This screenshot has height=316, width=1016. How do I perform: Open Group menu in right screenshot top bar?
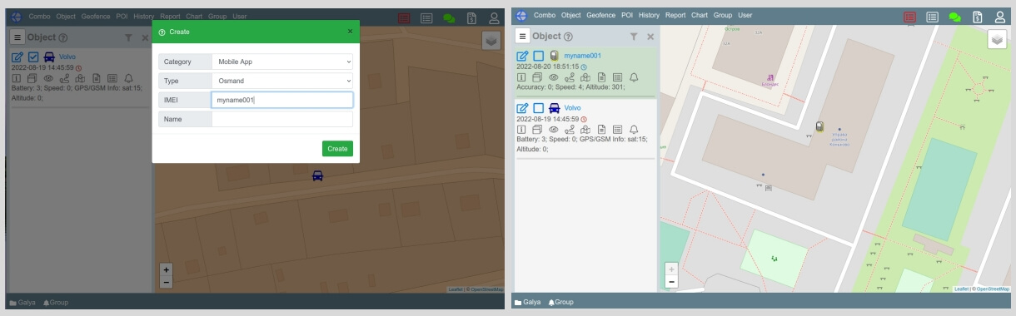tap(723, 15)
